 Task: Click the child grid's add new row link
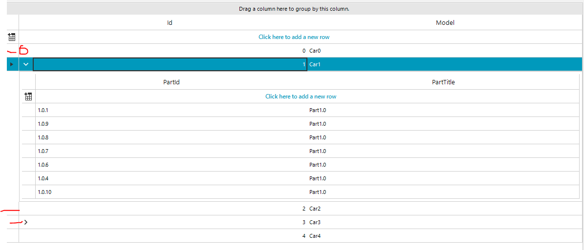301,96
